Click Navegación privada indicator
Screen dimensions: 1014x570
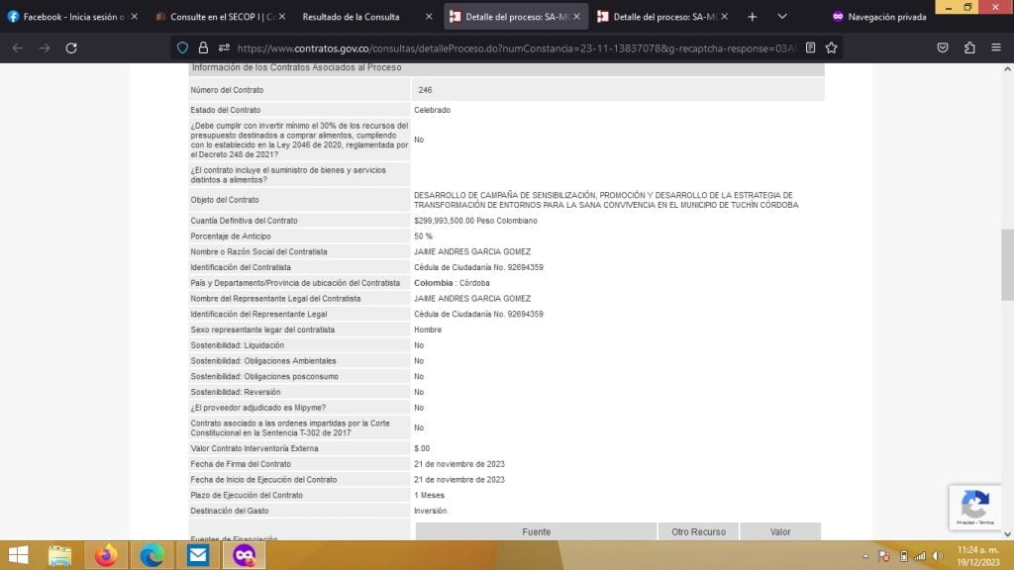(x=879, y=17)
